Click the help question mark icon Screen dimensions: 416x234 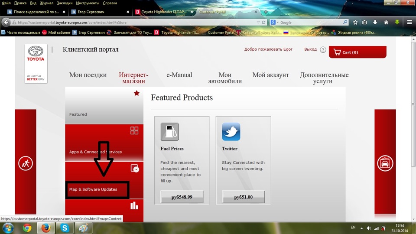coord(323,49)
